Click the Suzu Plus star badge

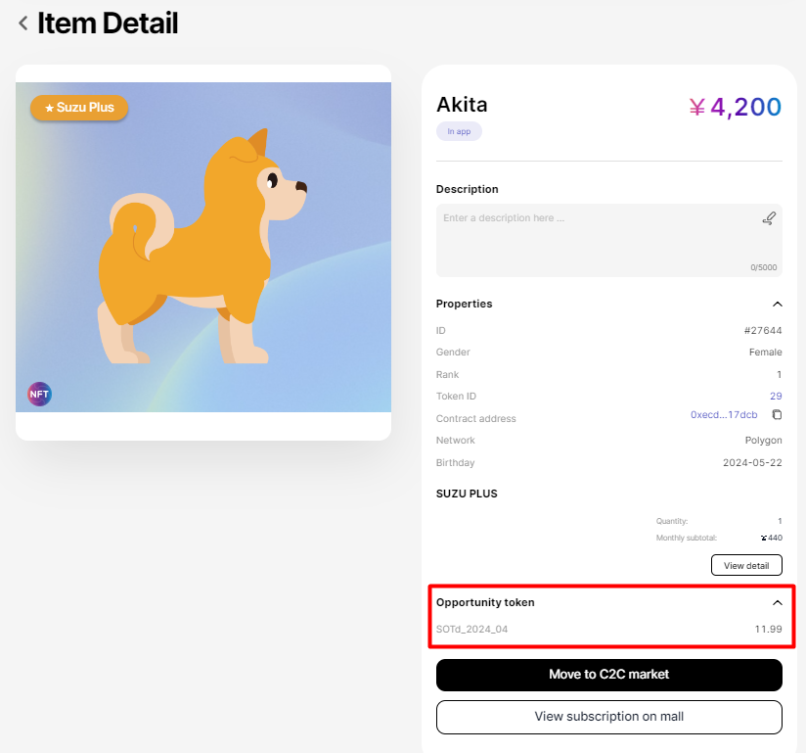(x=79, y=108)
